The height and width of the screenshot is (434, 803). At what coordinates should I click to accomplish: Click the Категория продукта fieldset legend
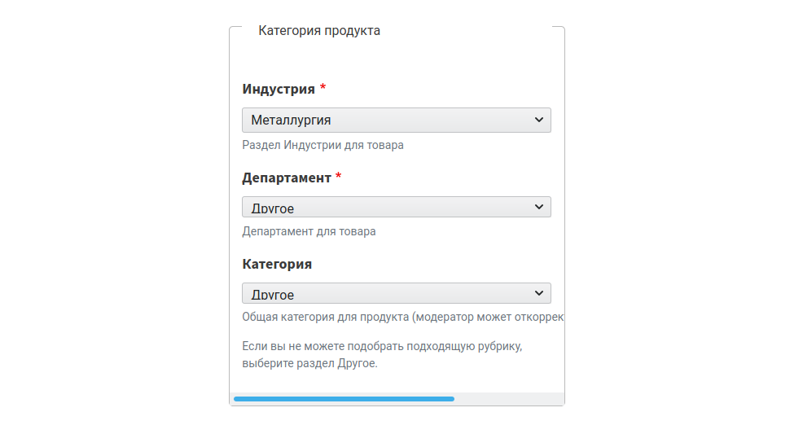pos(319,31)
